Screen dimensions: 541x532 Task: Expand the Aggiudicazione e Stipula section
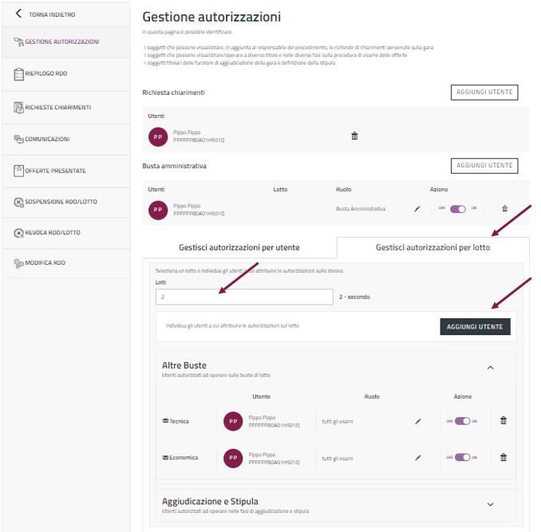490,504
